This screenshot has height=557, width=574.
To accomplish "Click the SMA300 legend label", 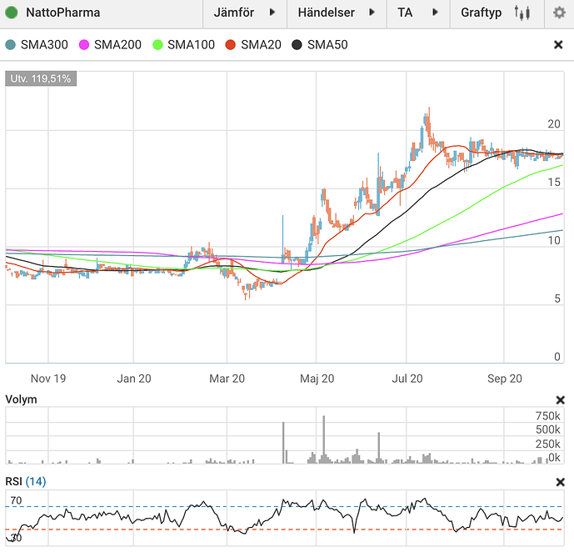I will pos(44,45).
